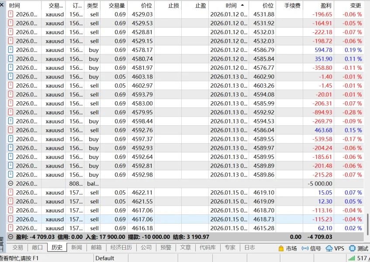Open the VPS cloud icon
This screenshot has width=370, height=262.
tap(329, 248)
